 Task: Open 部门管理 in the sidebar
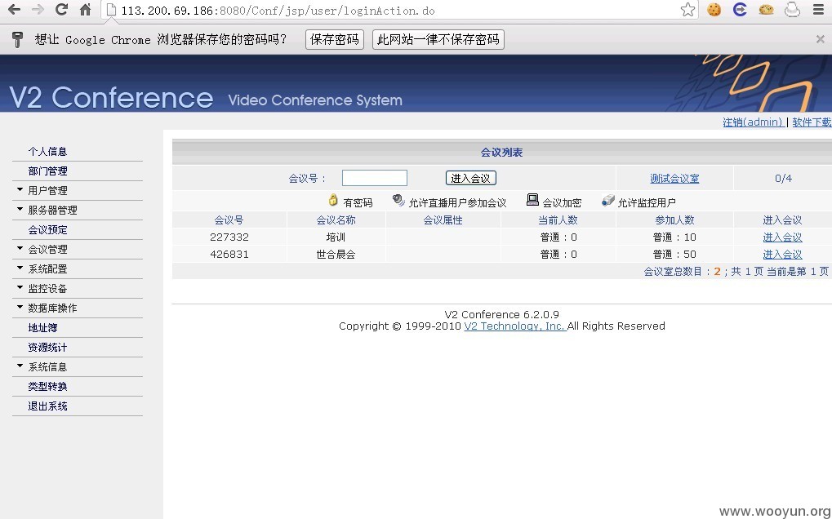click(47, 171)
